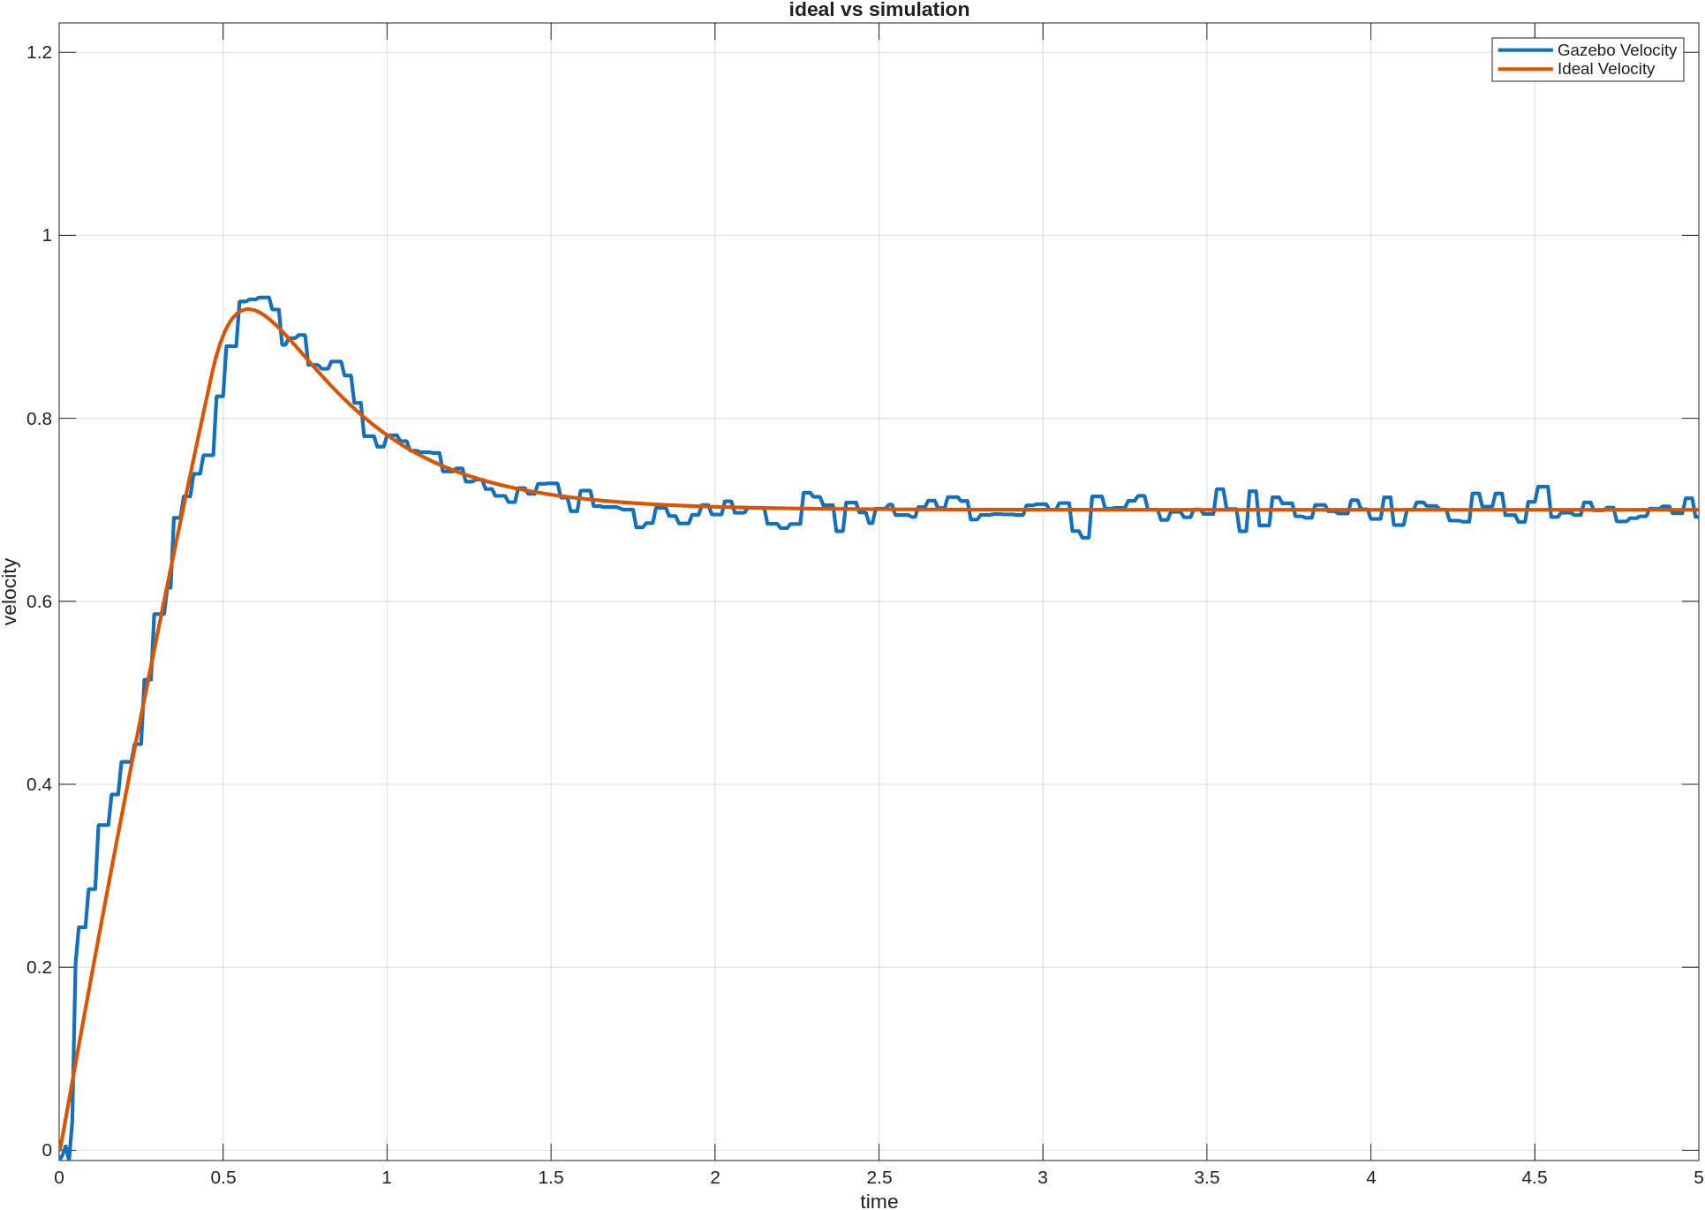1705x1210 pixels.
Task: Click the x-axis tick label 2
Action: [715, 1177]
